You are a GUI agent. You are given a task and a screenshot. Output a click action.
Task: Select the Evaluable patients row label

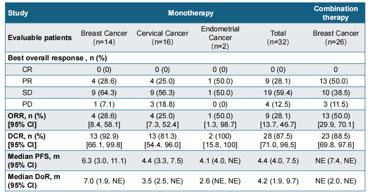pyautogui.click(x=40, y=37)
